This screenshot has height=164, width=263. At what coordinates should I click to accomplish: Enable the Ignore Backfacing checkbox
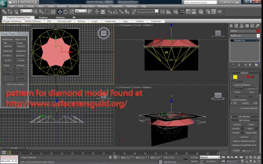coord(232,85)
